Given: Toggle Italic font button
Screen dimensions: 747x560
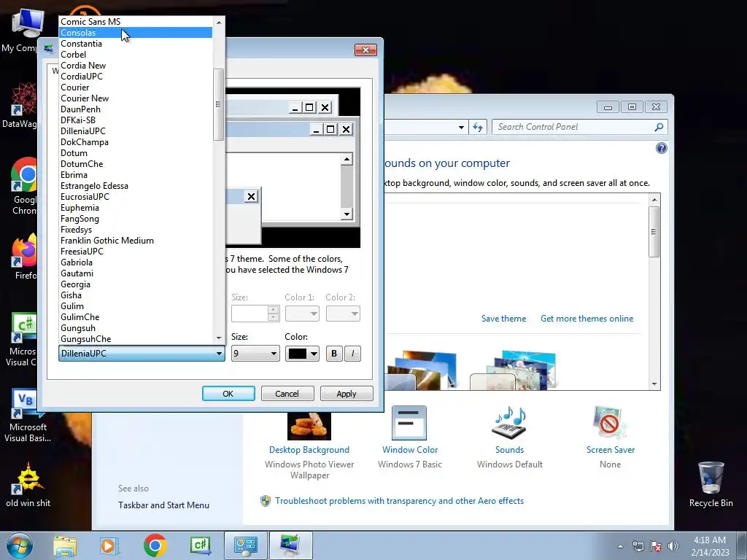Looking at the screenshot, I should [352, 354].
